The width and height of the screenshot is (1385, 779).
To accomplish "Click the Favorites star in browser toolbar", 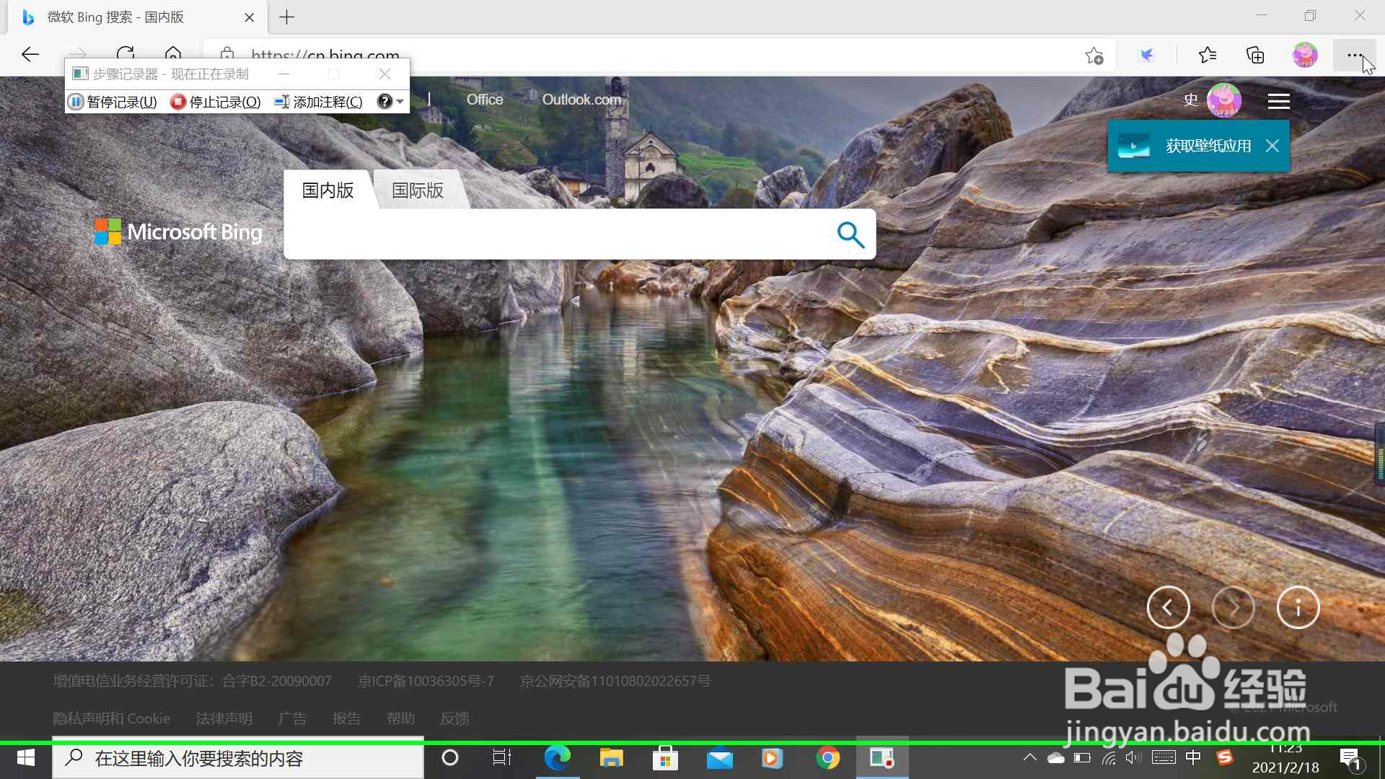I will [x=1208, y=55].
